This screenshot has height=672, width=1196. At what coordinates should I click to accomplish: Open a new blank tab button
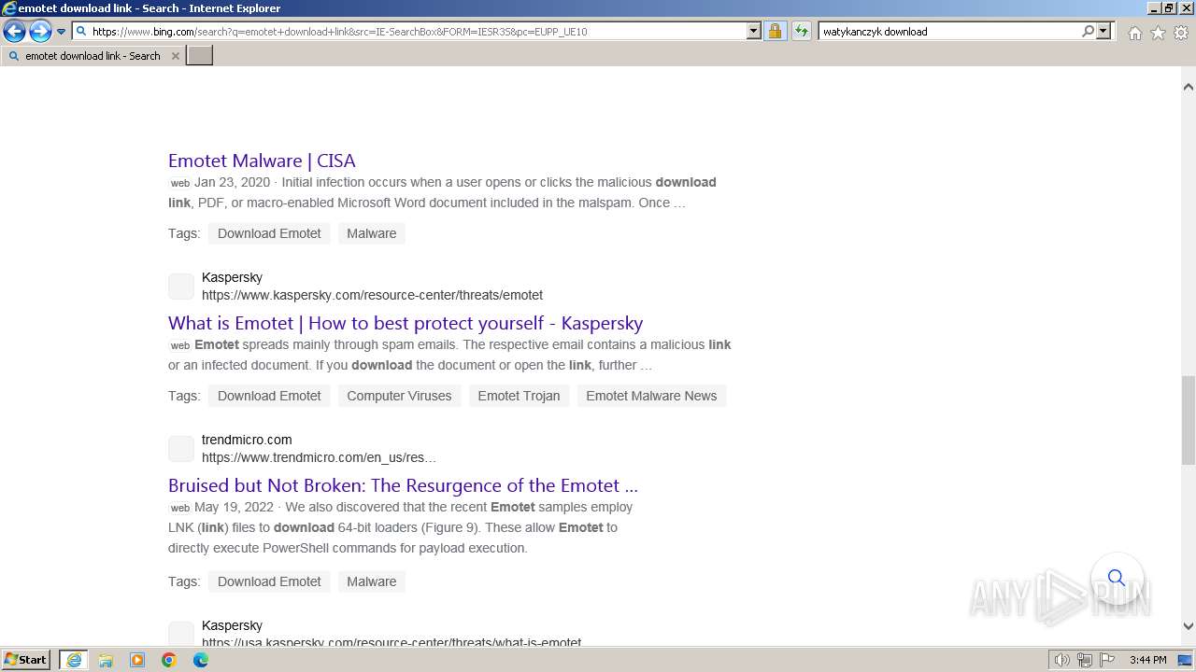(x=200, y=56)
